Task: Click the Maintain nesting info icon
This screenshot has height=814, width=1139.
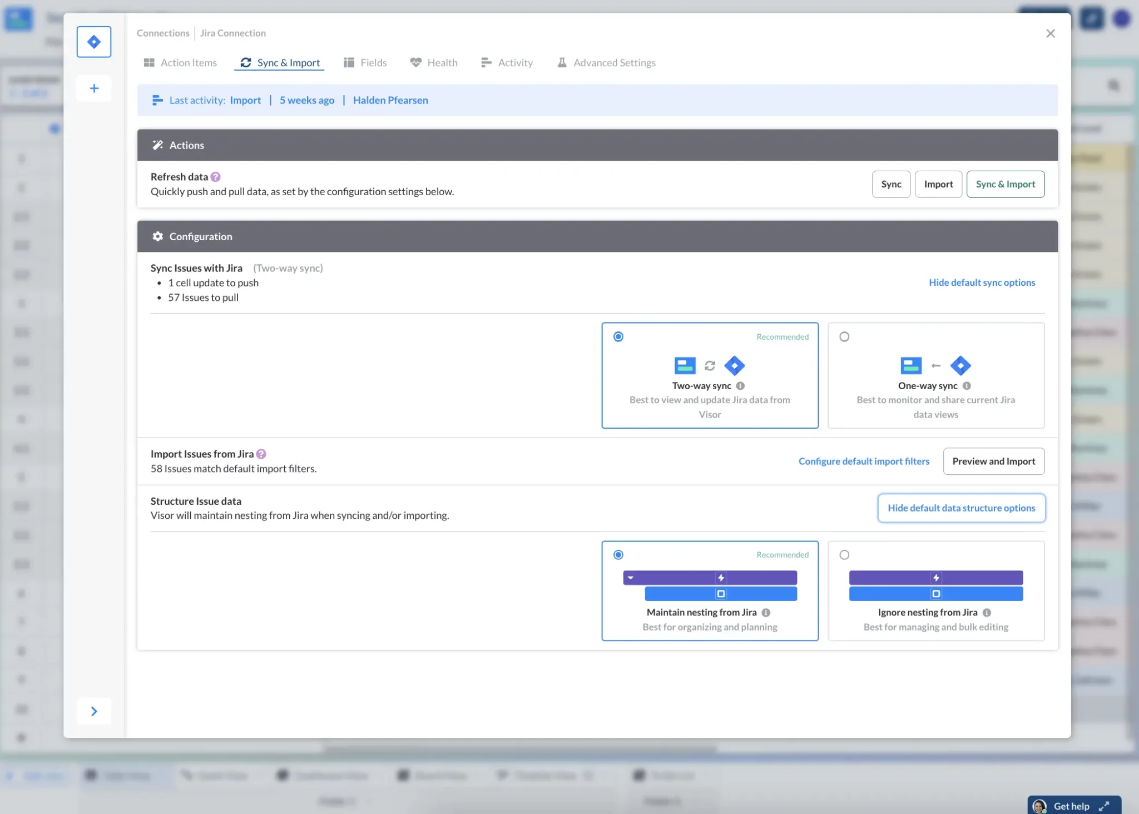Action: pyautogui.click(x=766, y=613)
